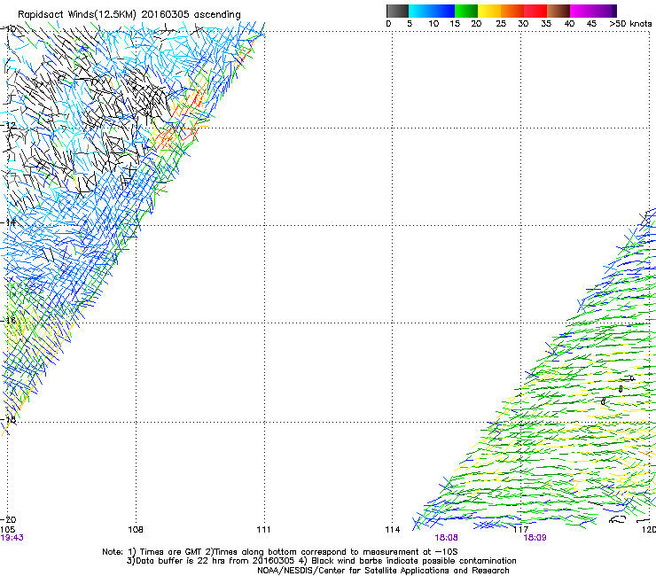Image resolution: width=656 pixels, height=576 pixels.
Task: Click the purple time label '18:08'
Action: coord(446,538)
